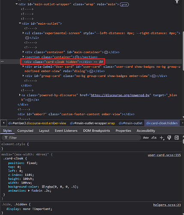Open helpers.scss:23 source link
Viewport: 184px width, 215px height.
(x=167, y=205)
